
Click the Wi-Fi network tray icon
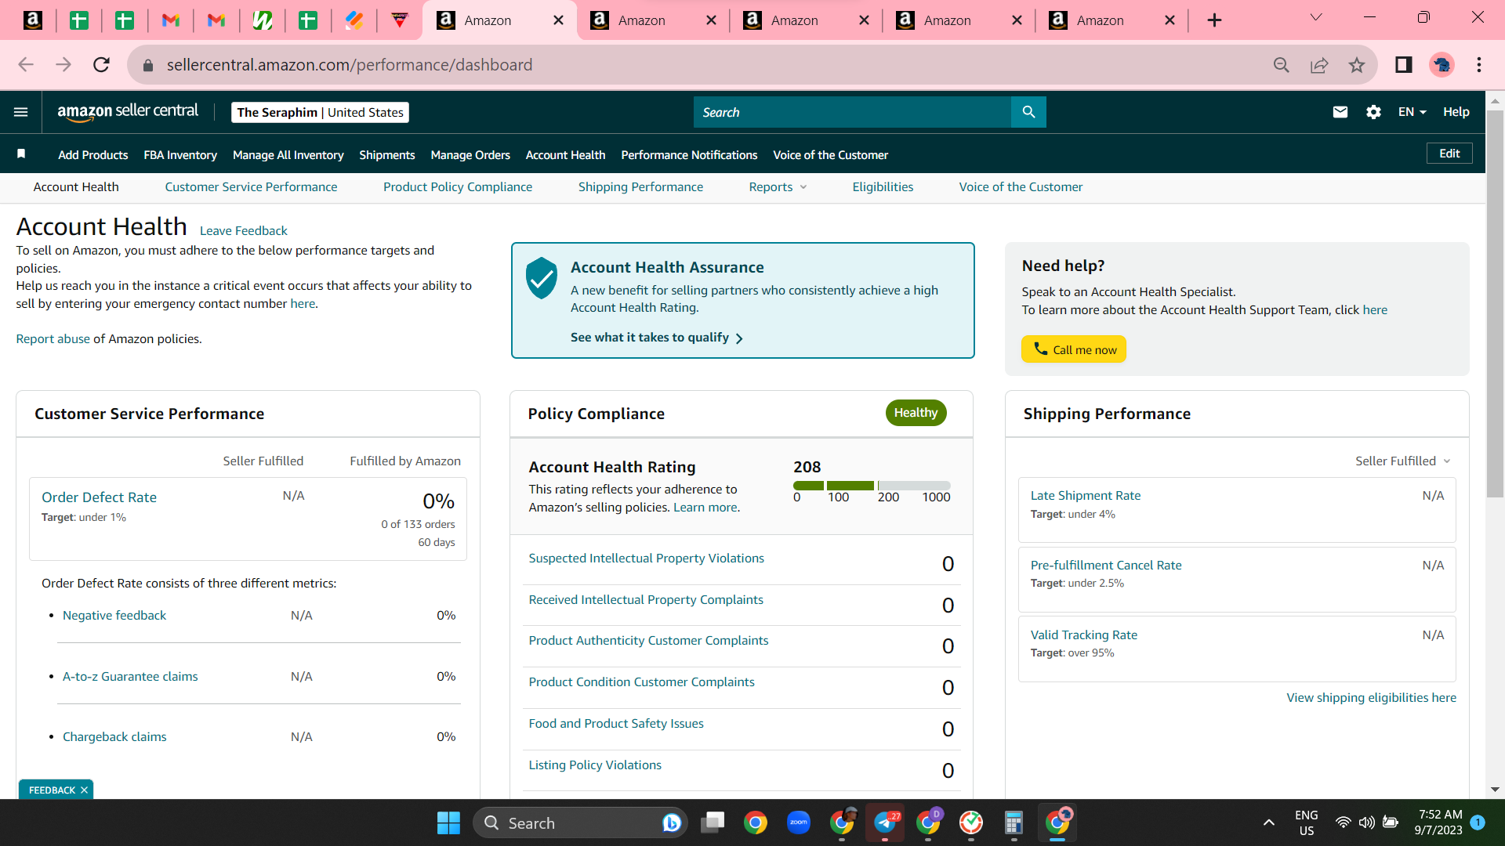(1344, 822)
